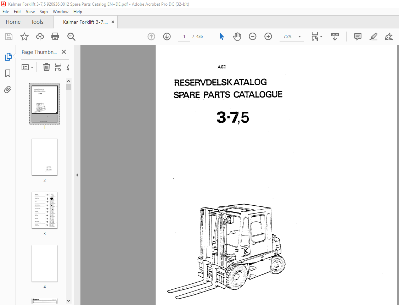Switch to the Tools tab
This screenshot has height=305, width=399.
click(x=37, y=22)
